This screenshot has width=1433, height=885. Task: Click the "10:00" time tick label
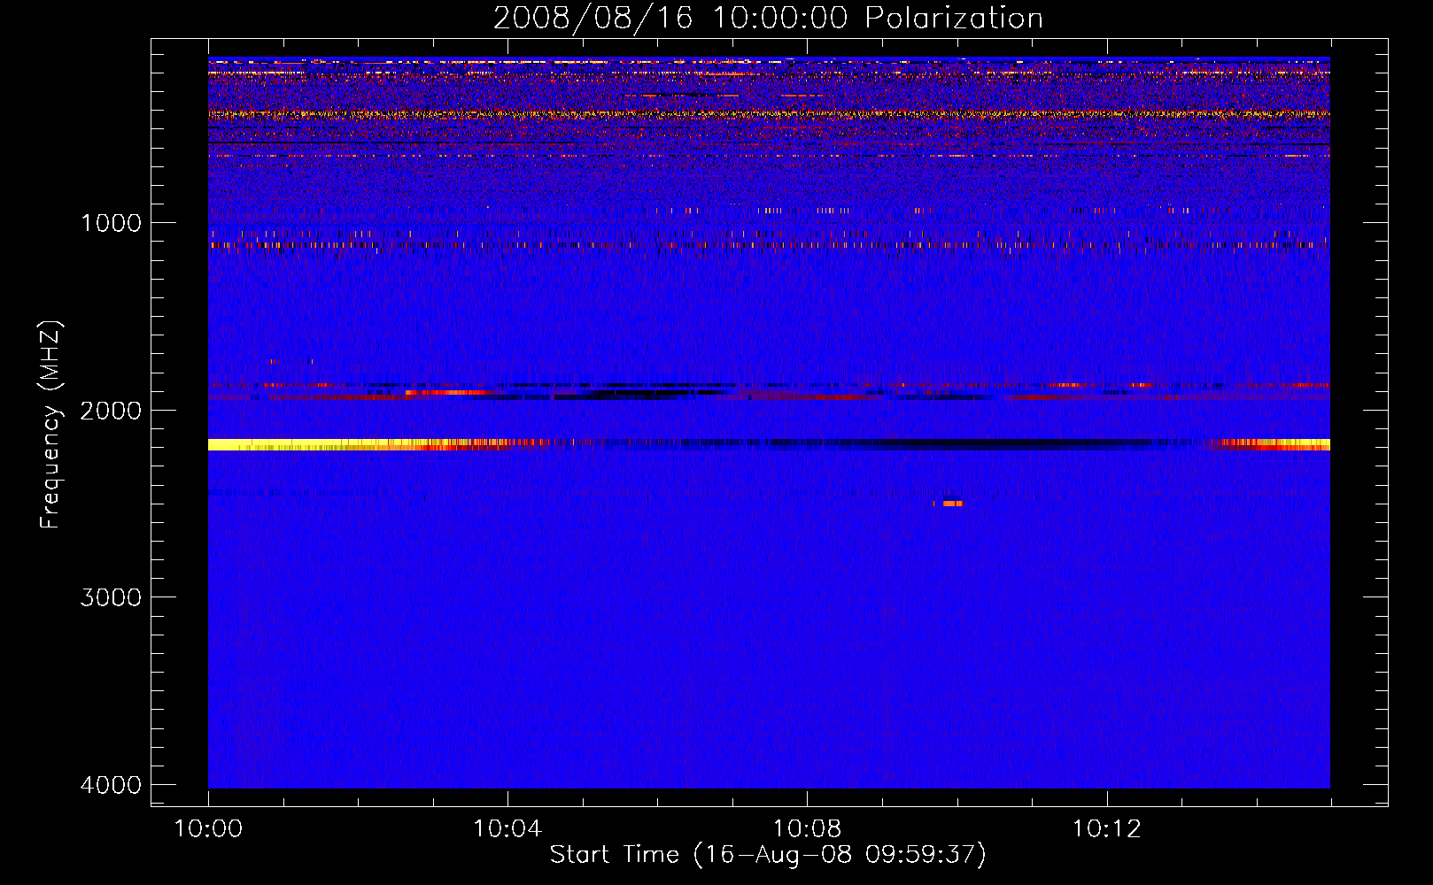click(x=208, y=829)
